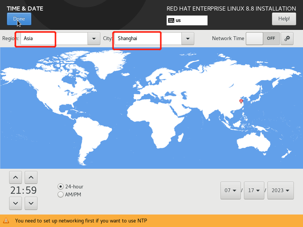This screenshot has height=227, width=303.
Task: Click the Asia region text field
Action: pyautogui.click(x=54, y=39)
